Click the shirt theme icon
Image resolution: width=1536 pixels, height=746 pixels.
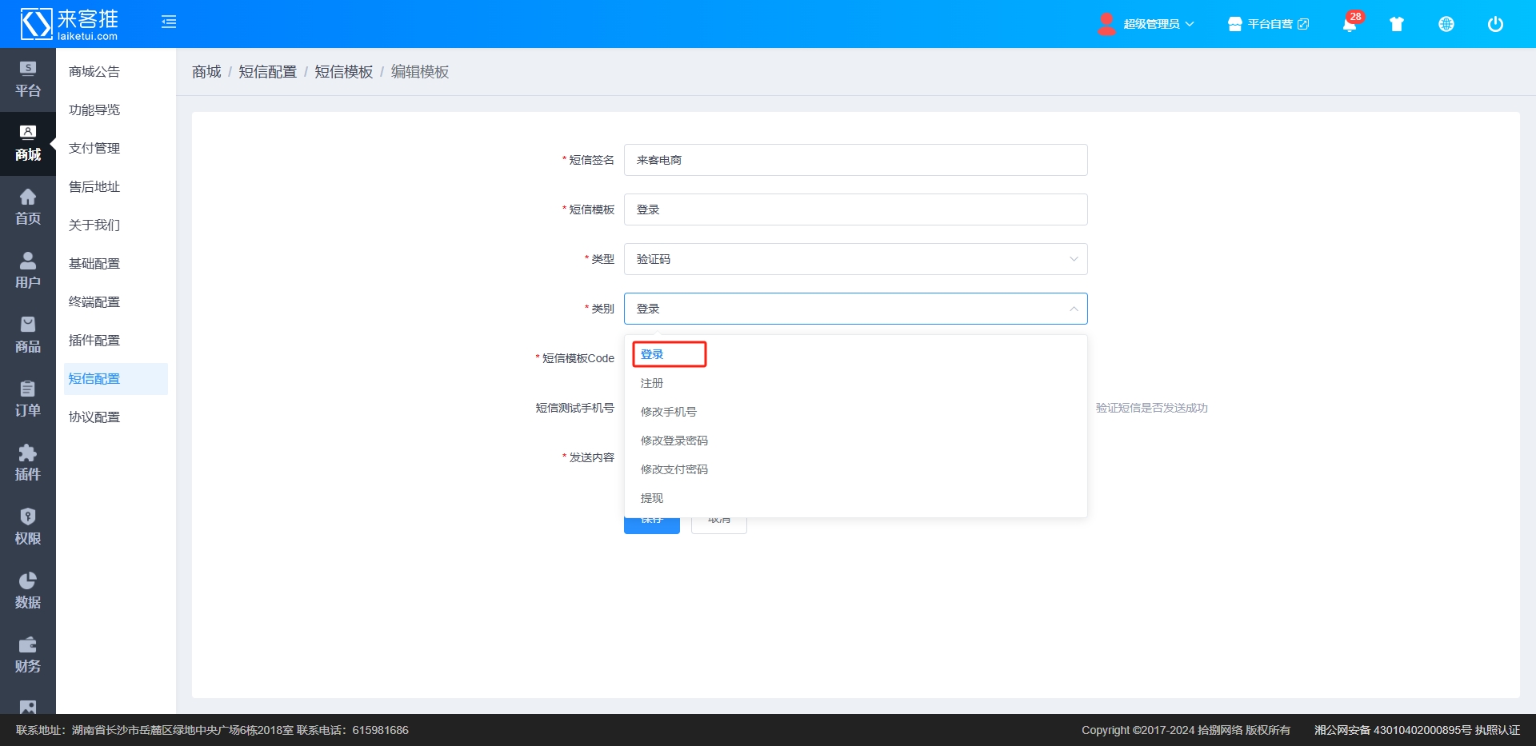[1396, 24]
